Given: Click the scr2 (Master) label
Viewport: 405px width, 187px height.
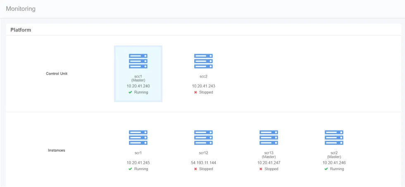Looking at the screenshot, I should [x=334, y=155].
